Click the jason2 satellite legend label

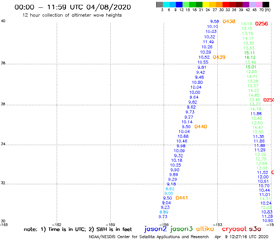(156, 229)
